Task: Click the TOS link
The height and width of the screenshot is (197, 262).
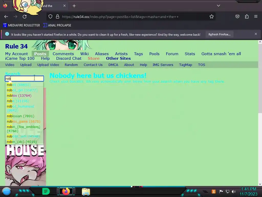Action: tap(202, 65)
